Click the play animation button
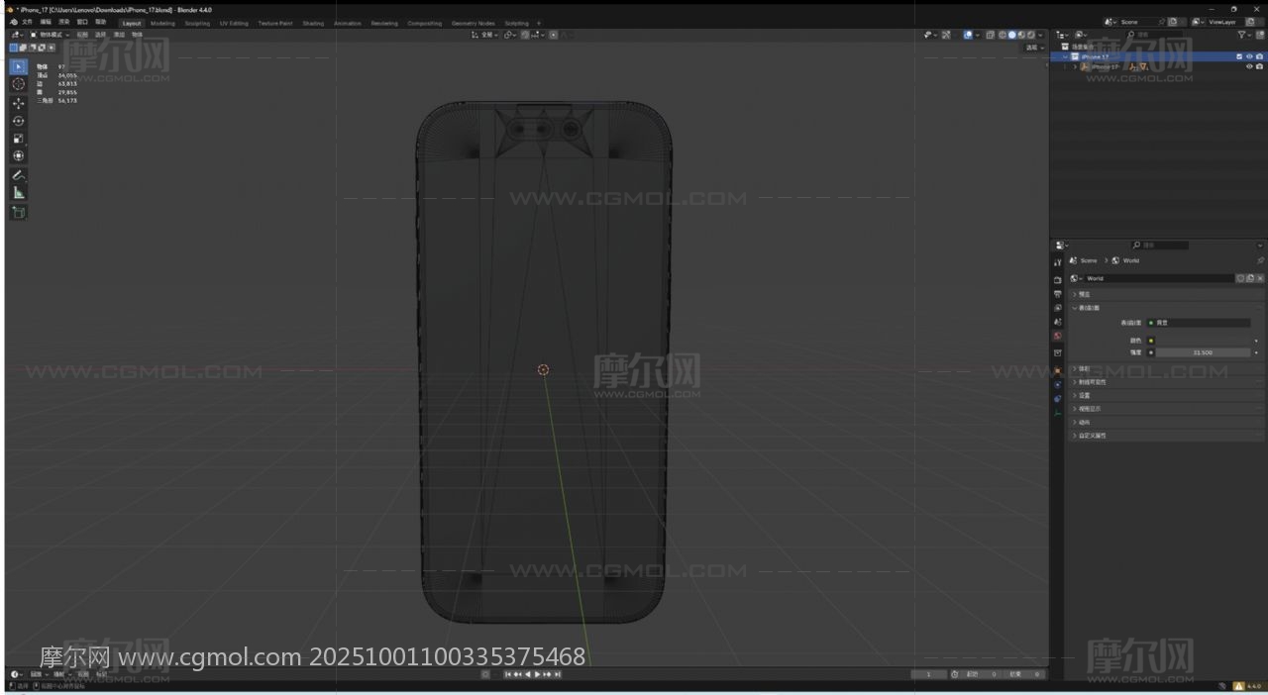This screenshot has height=695, width=1268. point(537,674)
